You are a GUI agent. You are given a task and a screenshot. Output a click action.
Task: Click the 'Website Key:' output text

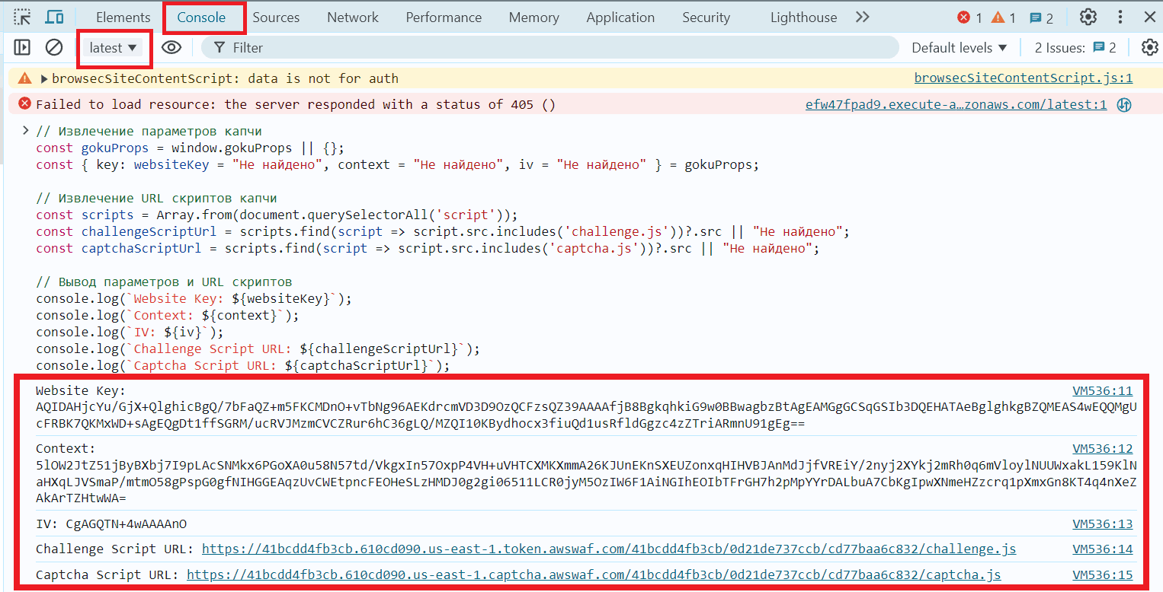pyautogui.click(x=82, y=391)
